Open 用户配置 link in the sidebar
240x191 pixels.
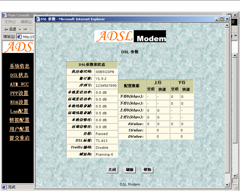pos(19,129)
